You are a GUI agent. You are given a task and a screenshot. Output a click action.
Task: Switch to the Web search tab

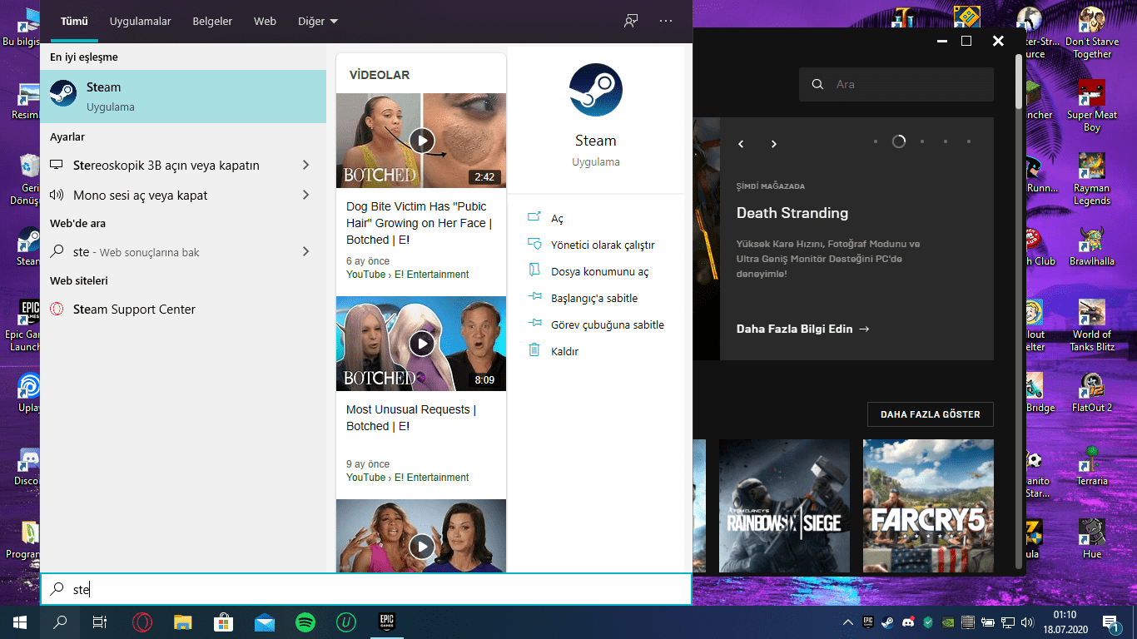[x=265, y=21]
